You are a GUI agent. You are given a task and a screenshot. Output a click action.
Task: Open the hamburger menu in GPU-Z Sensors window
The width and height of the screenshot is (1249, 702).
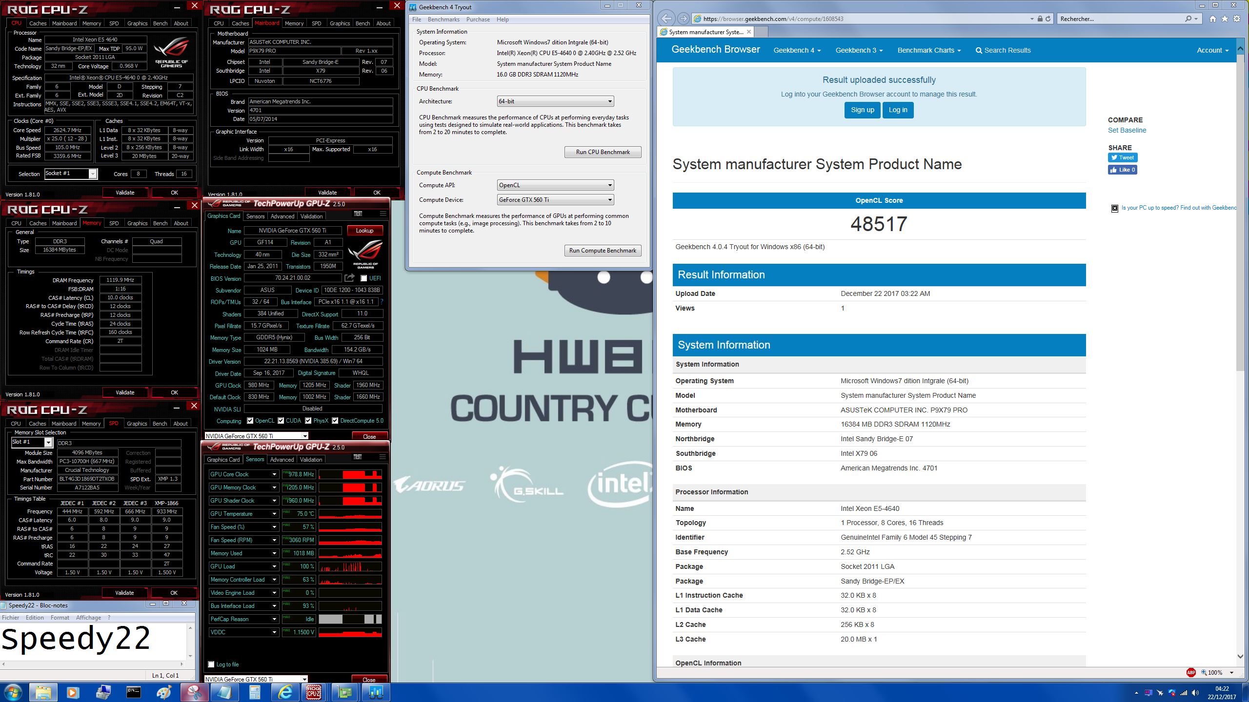pos(383,457)
